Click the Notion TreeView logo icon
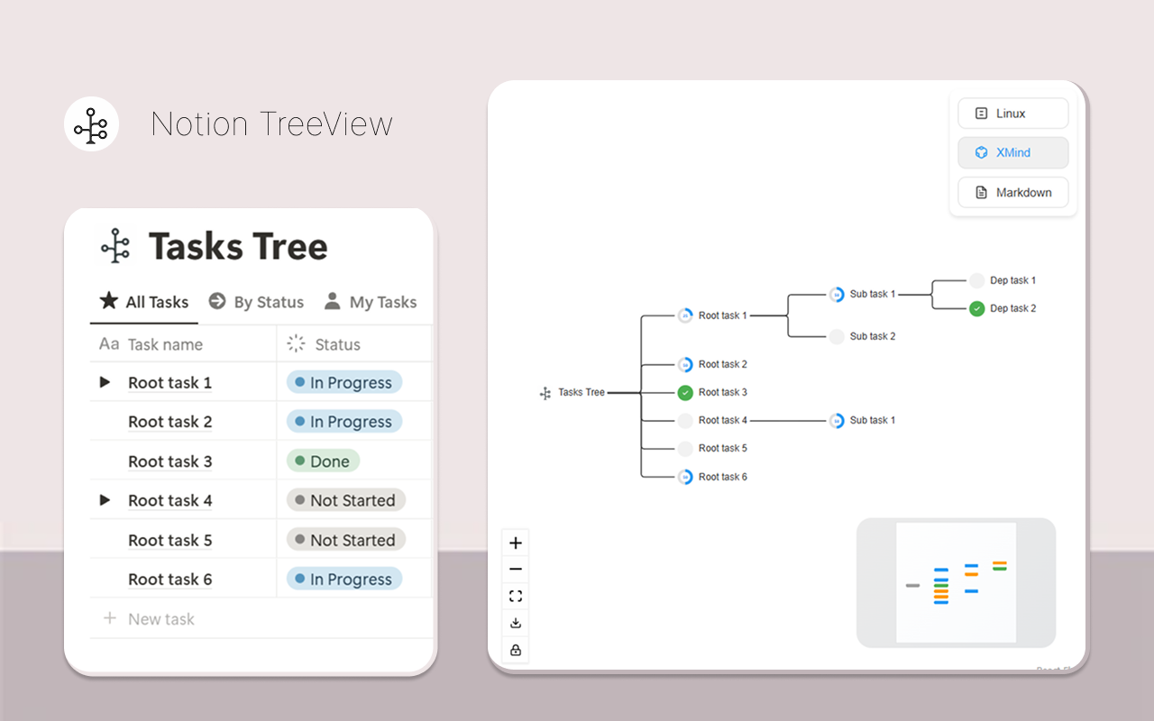 click(x=92, y=123)
